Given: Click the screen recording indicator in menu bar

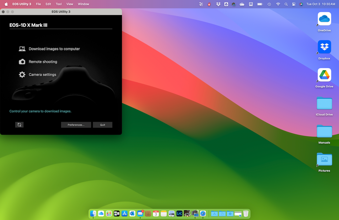Looking at the screenshot, I should [209, 4].
